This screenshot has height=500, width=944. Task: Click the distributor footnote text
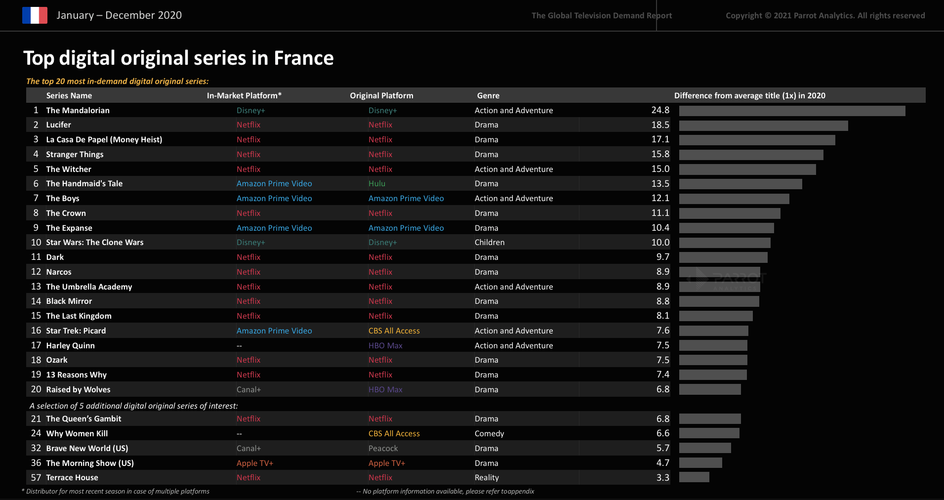click(x=116, y=491)
